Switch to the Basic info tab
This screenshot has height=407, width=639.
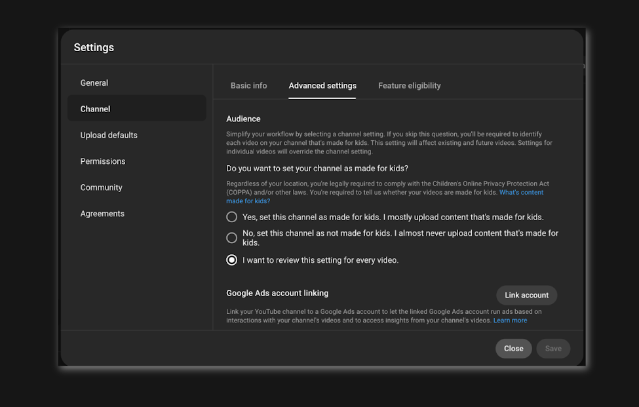pos(248,86)
